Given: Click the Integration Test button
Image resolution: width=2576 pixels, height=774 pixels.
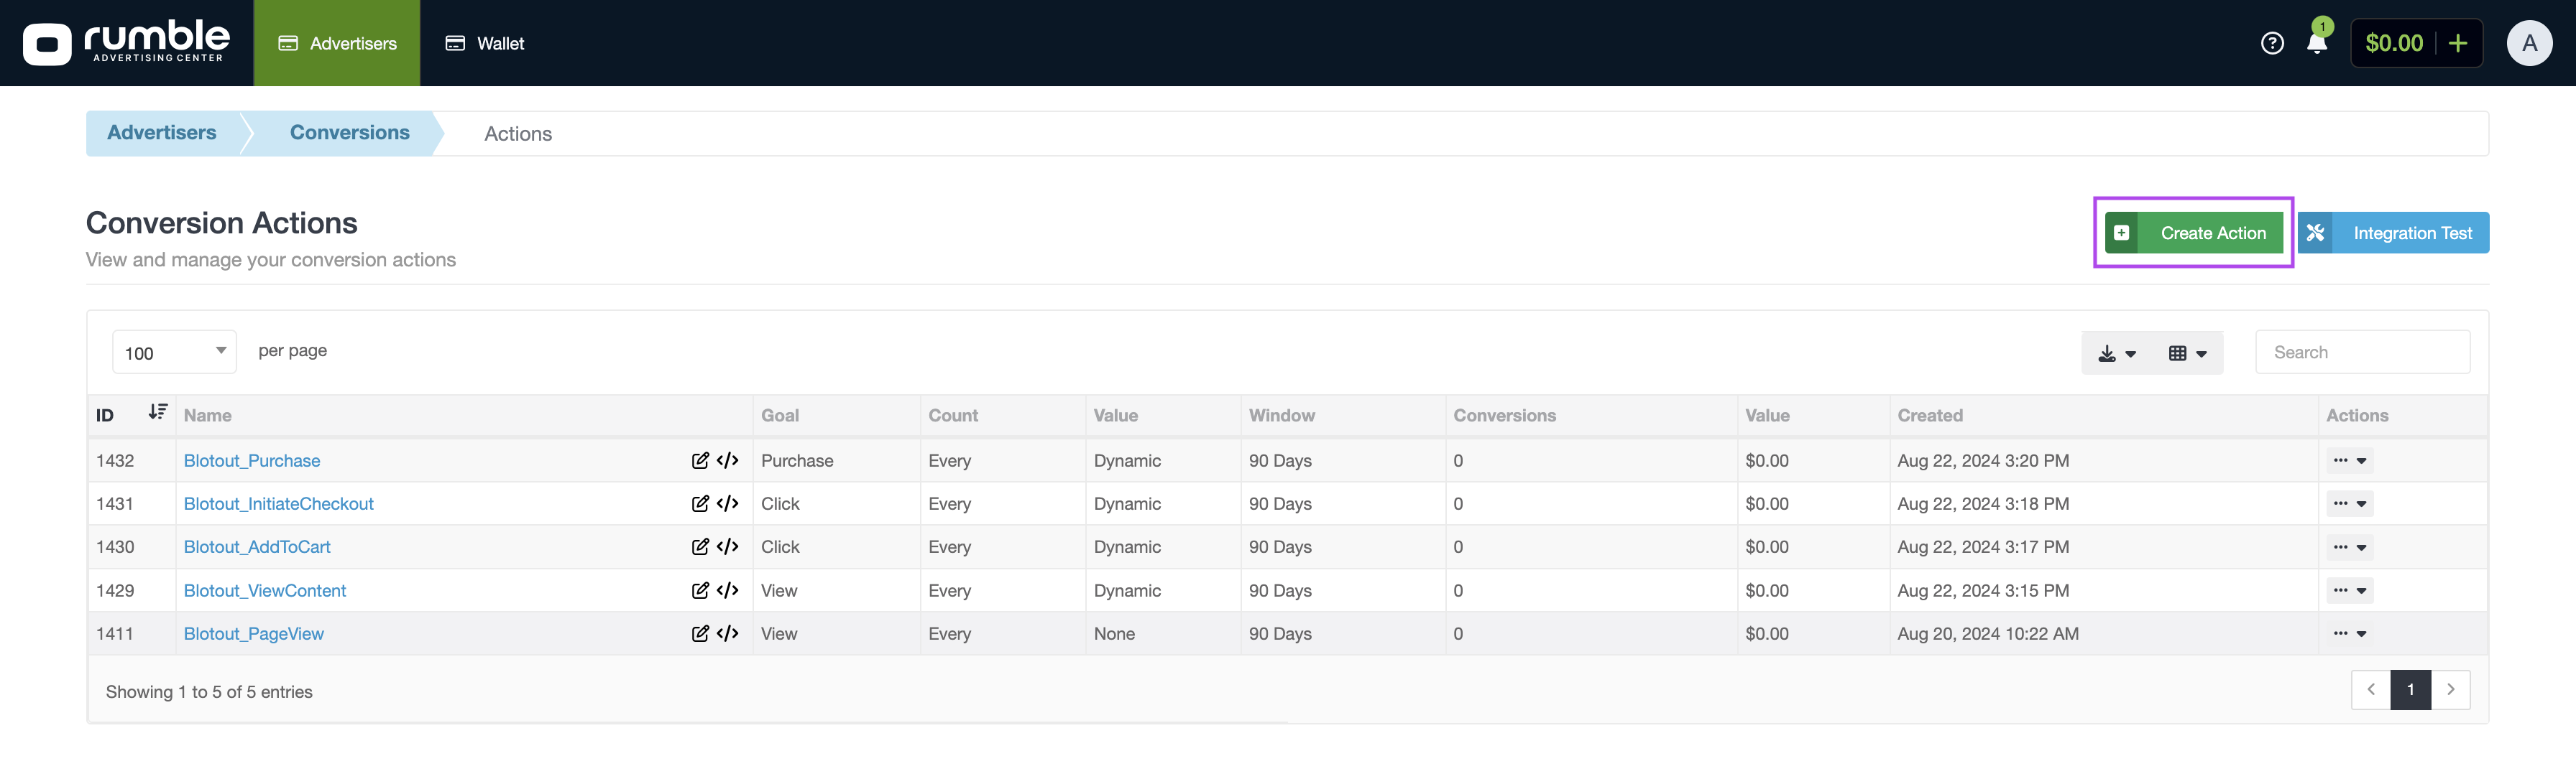Looking at the screenshot, I should coord(2392,233).
